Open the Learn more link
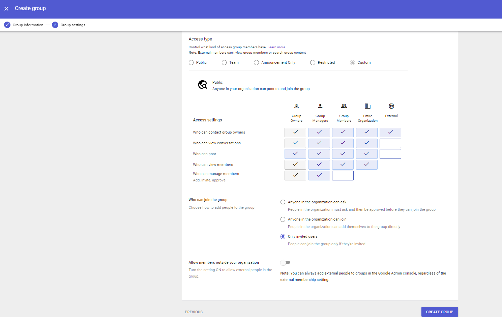Viewport: 502px width, 317px height. click(x=276, y=47)
